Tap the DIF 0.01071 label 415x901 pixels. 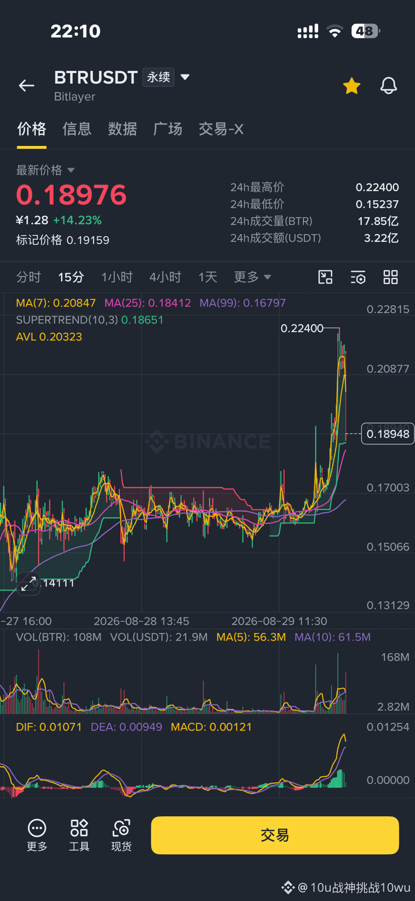[x=49, y=727]
